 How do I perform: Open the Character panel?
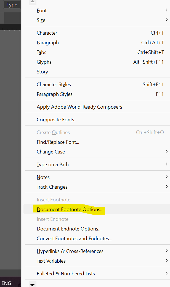click(x=47, y=33)
